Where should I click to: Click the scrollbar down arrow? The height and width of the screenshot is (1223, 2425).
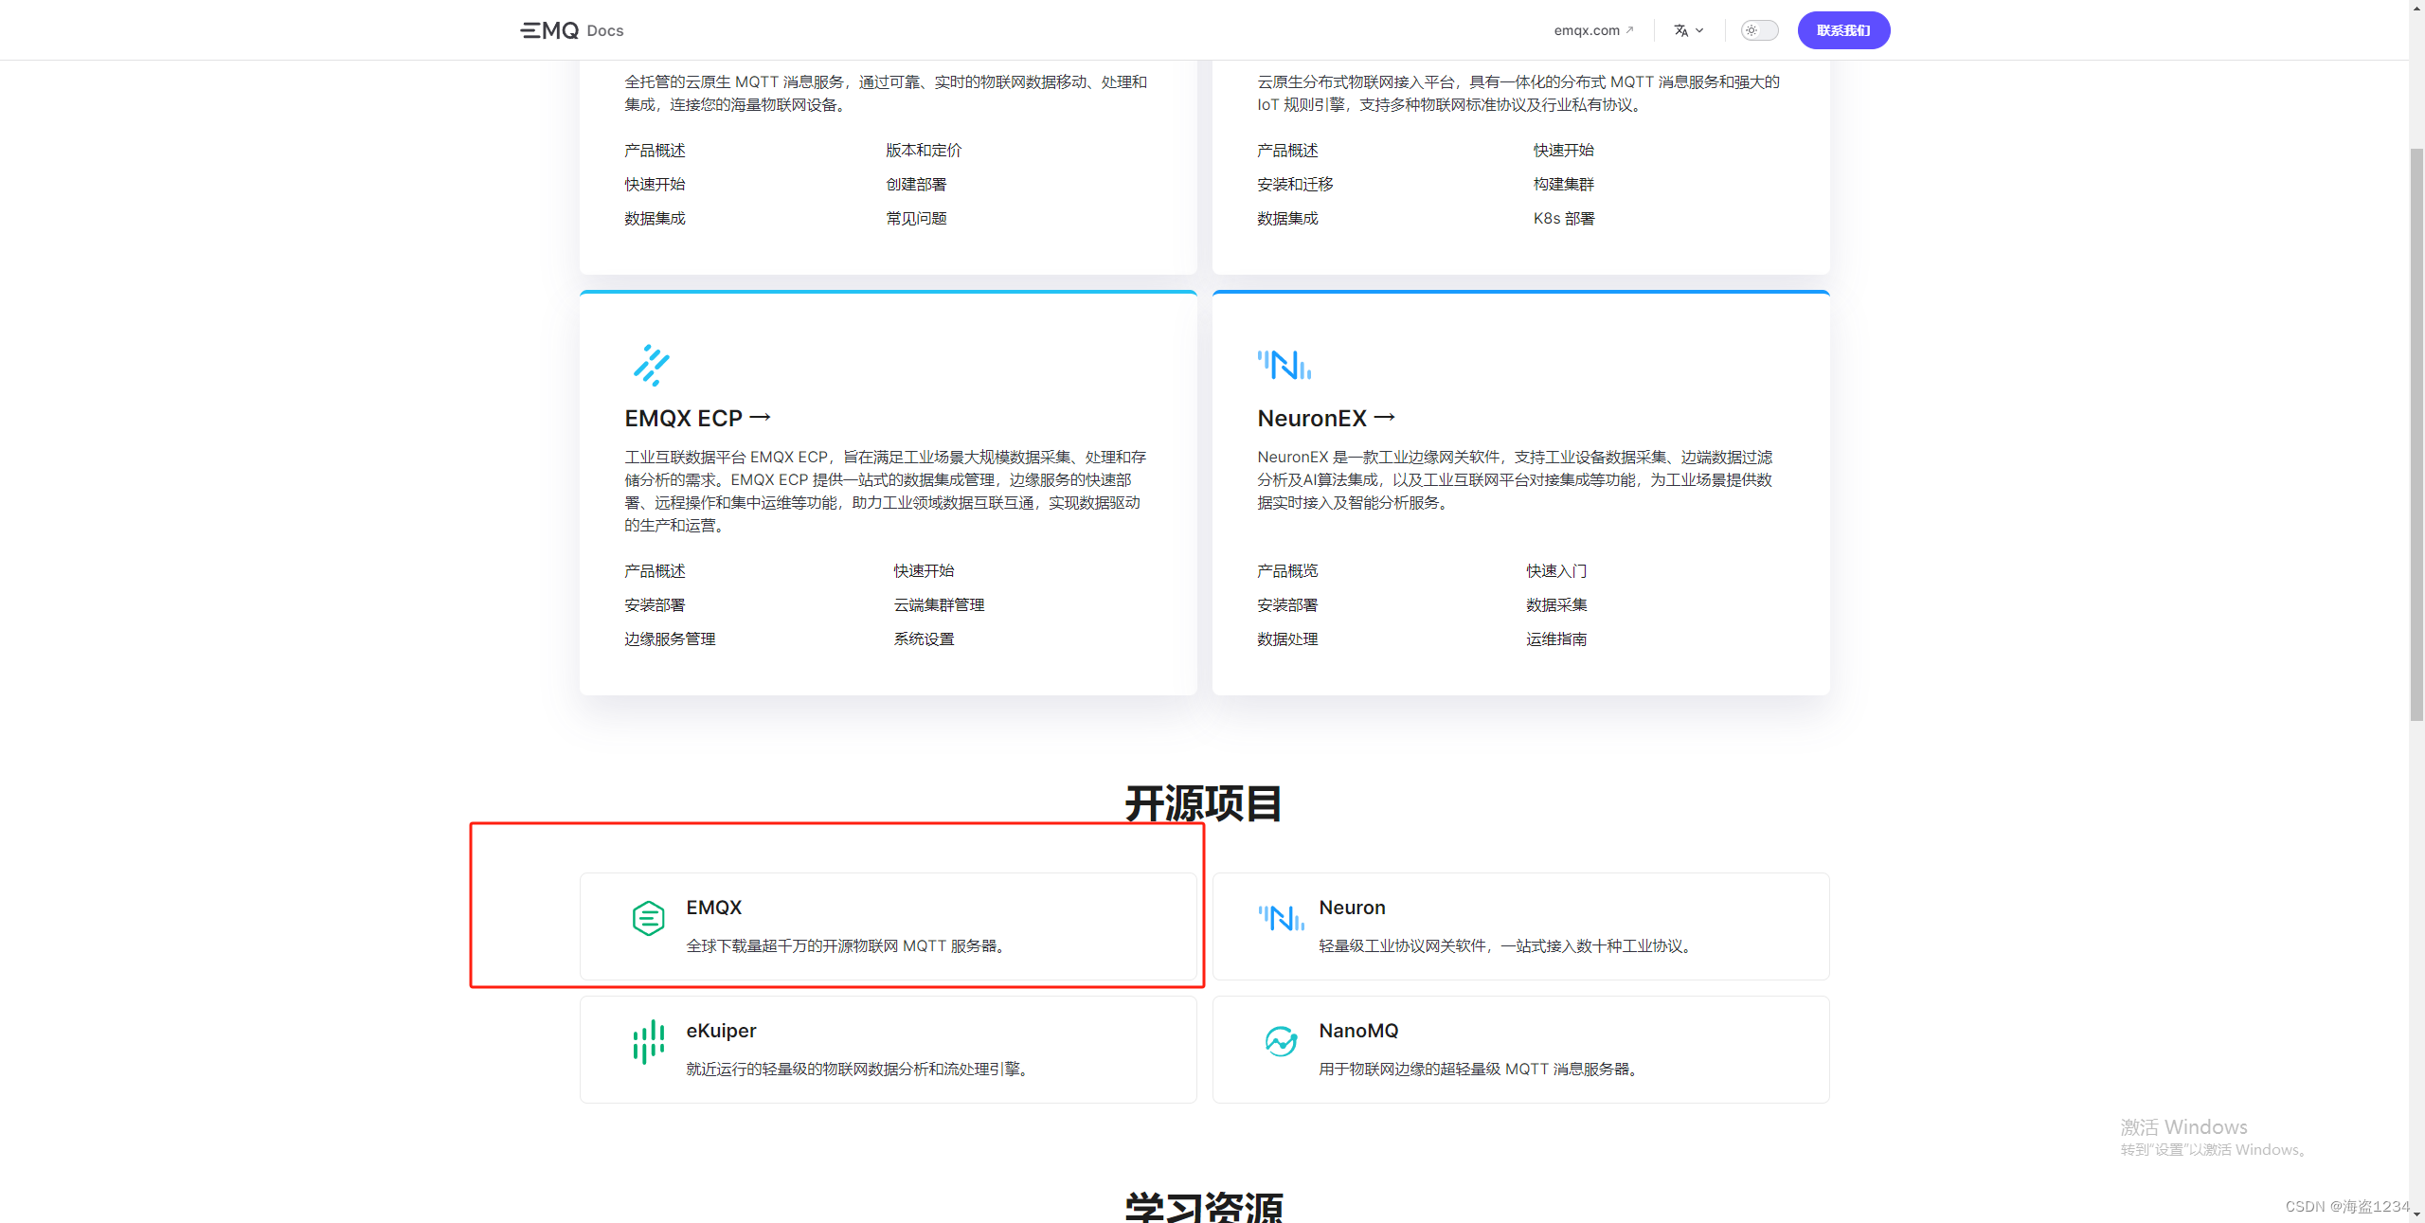tap(2416, 1214)
